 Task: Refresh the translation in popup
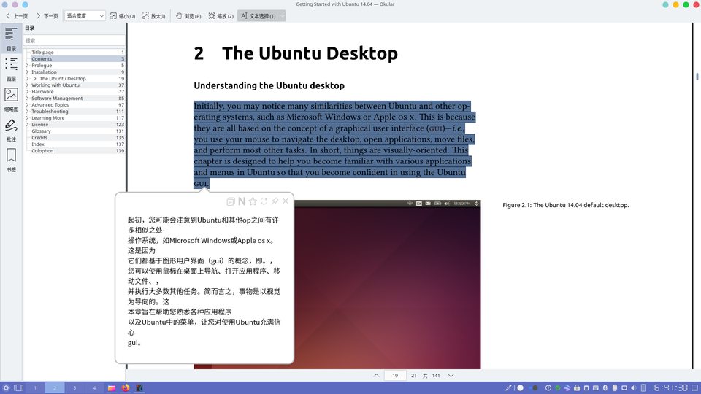pos(264,201)
